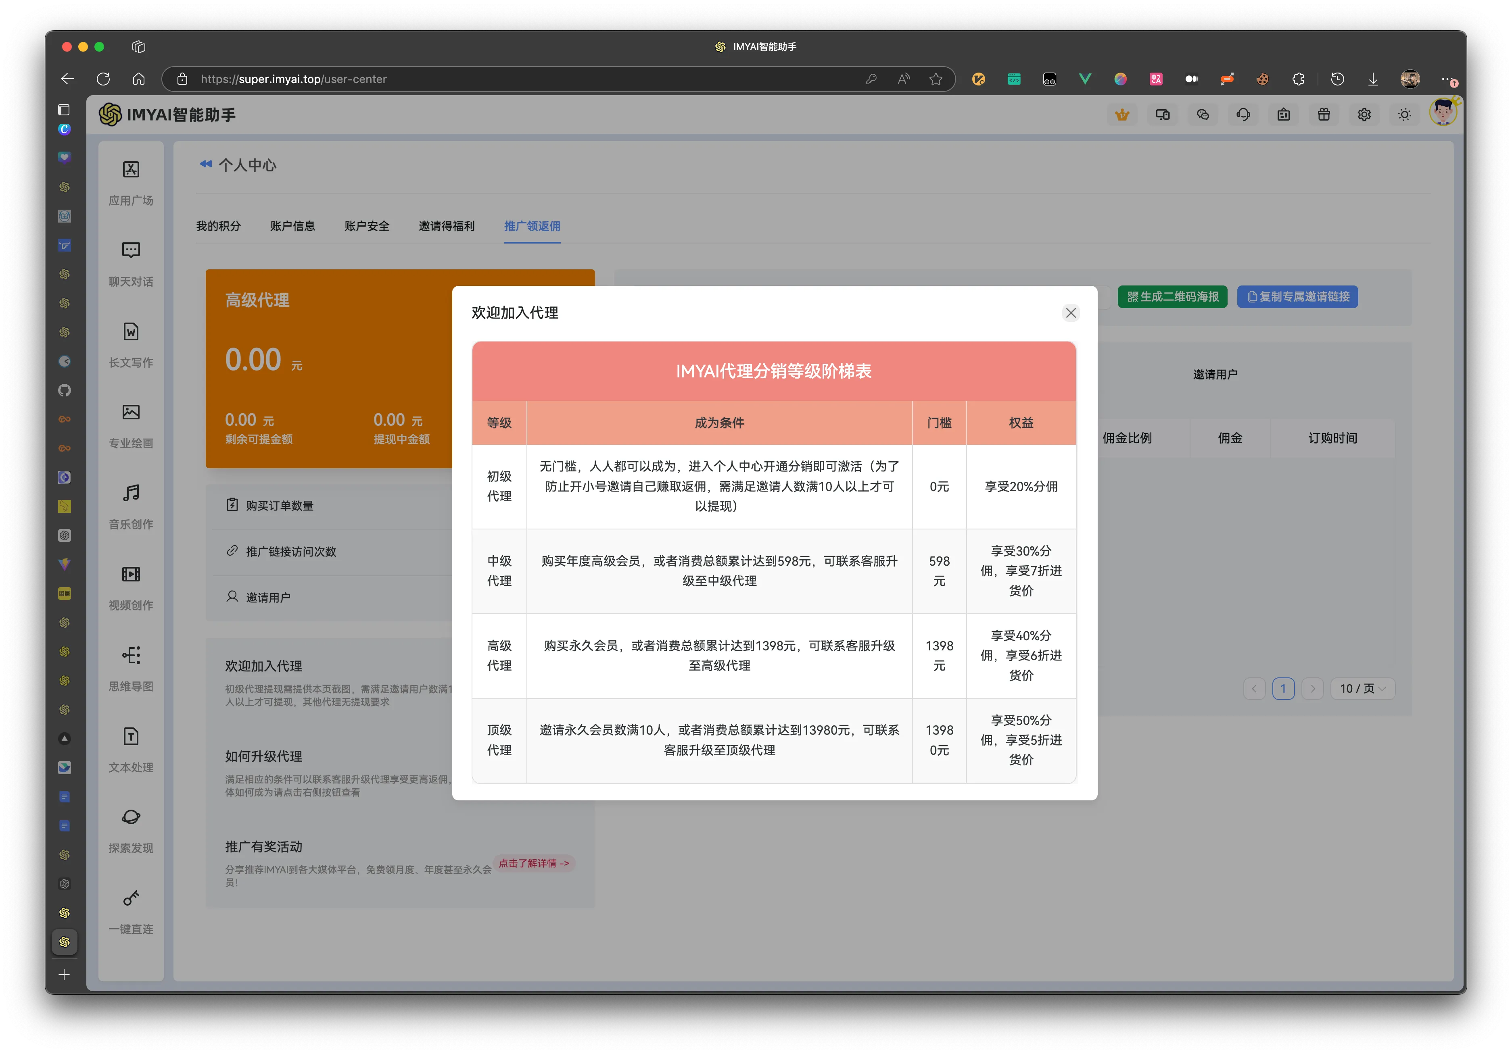Click 复制专属邀请链接 button

click(x=1297, y=297)
